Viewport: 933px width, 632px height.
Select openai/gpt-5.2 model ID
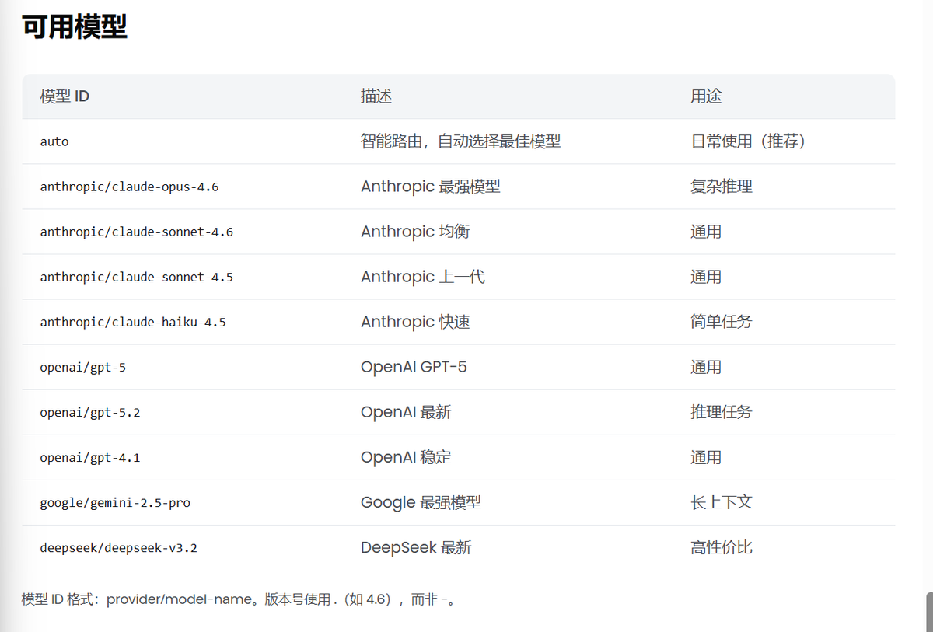90,412
